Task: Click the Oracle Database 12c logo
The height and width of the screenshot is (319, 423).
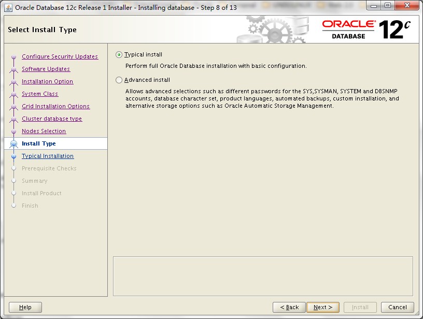Action: point(366,30)
